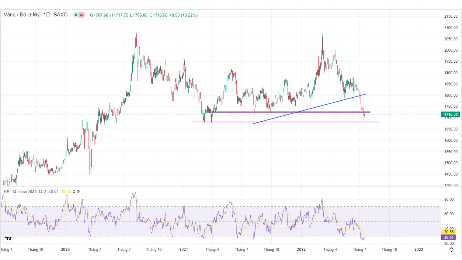Open chart settings gear icon
Image resolution: width=462 pixels, height=260 pixels.
(451, 250)
